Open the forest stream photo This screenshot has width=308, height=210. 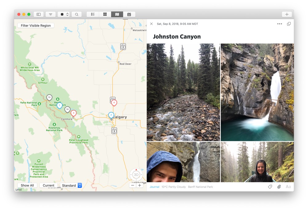183,92
